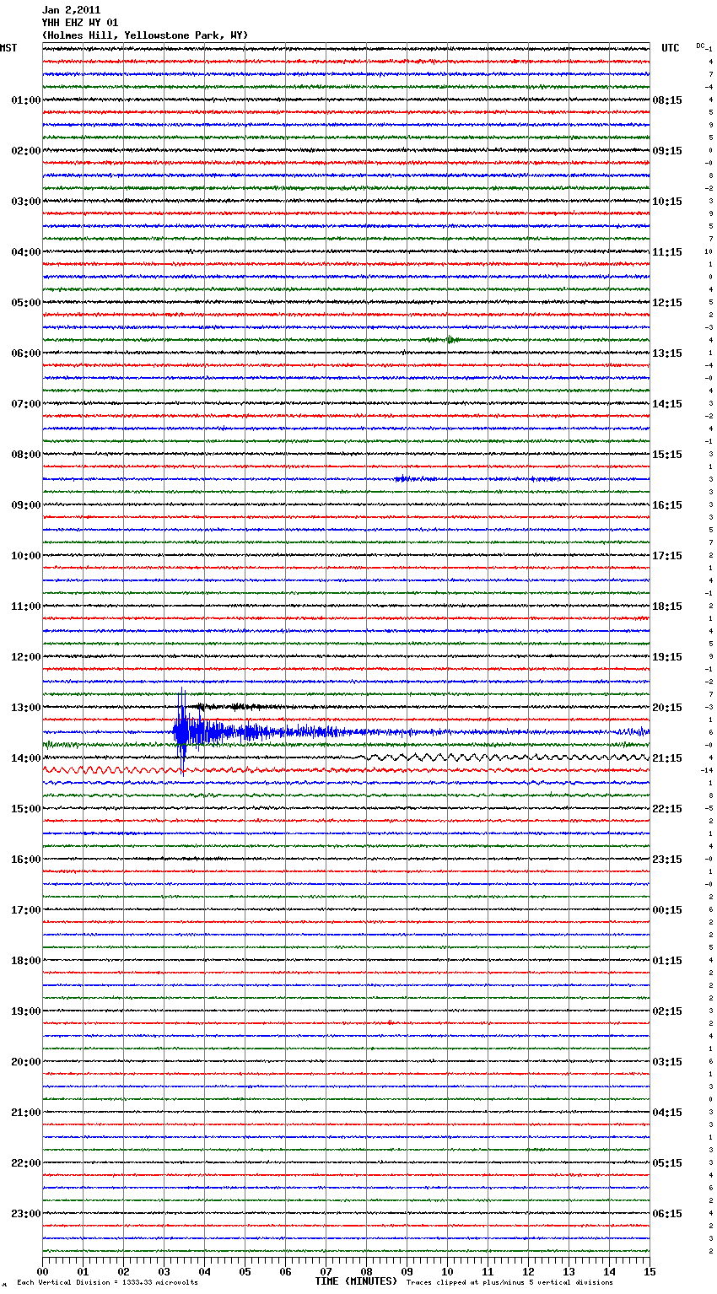717x1294 pixels.
Task: Select the 14:00 MST row label
Action: [26, 758]
